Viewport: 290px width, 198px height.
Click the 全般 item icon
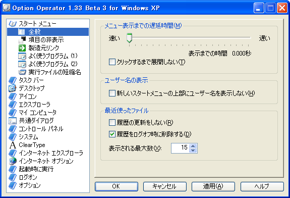(x=22, y=32)
